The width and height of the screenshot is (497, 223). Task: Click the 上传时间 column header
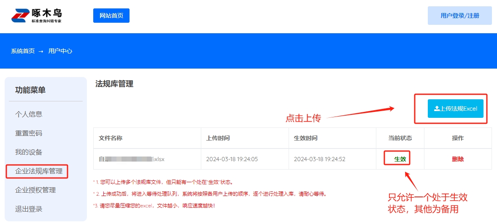pyautogui.click(x=218, y=138)
